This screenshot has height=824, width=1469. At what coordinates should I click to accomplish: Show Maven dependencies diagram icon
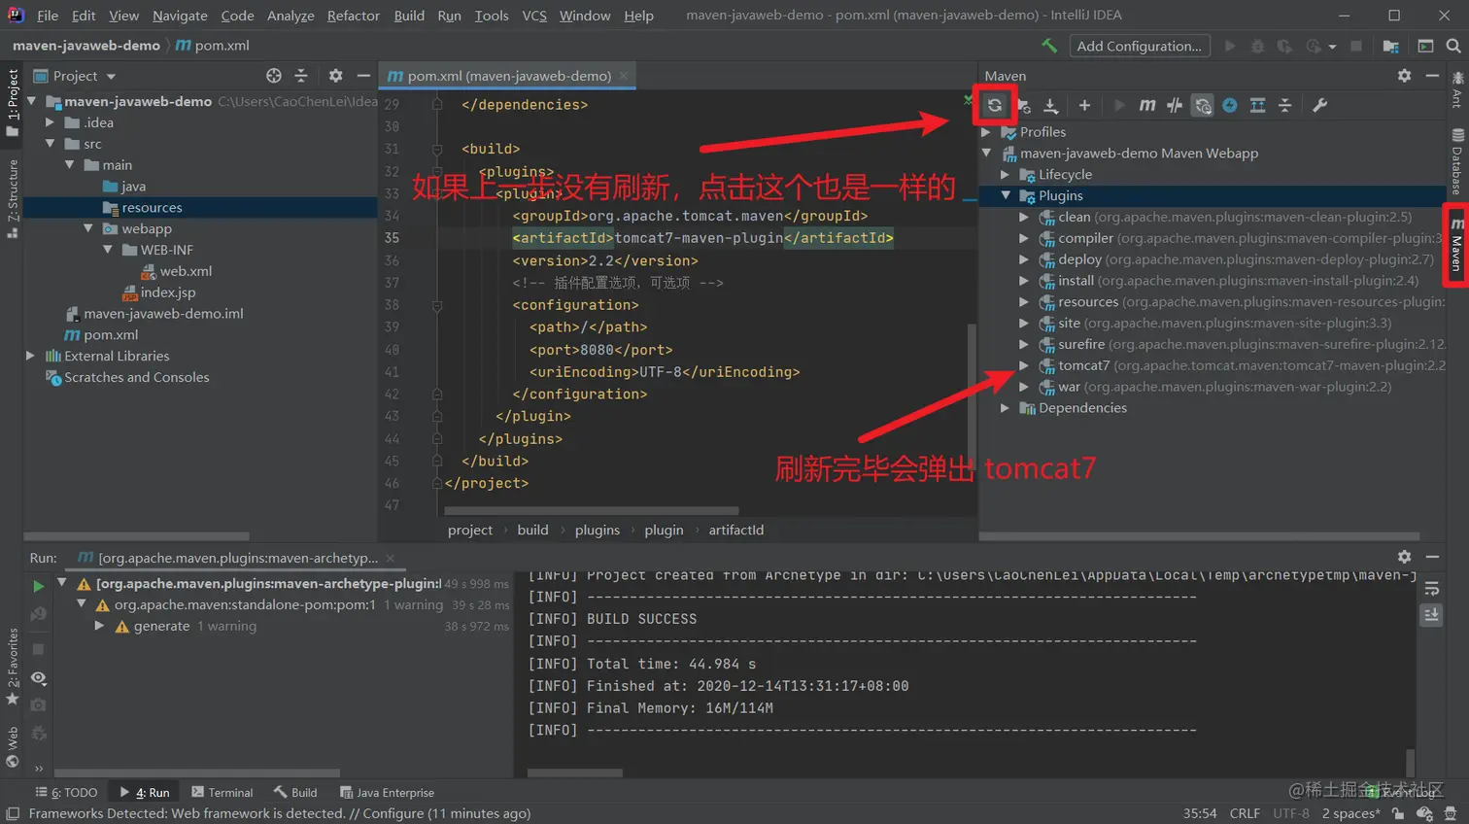1257,105
